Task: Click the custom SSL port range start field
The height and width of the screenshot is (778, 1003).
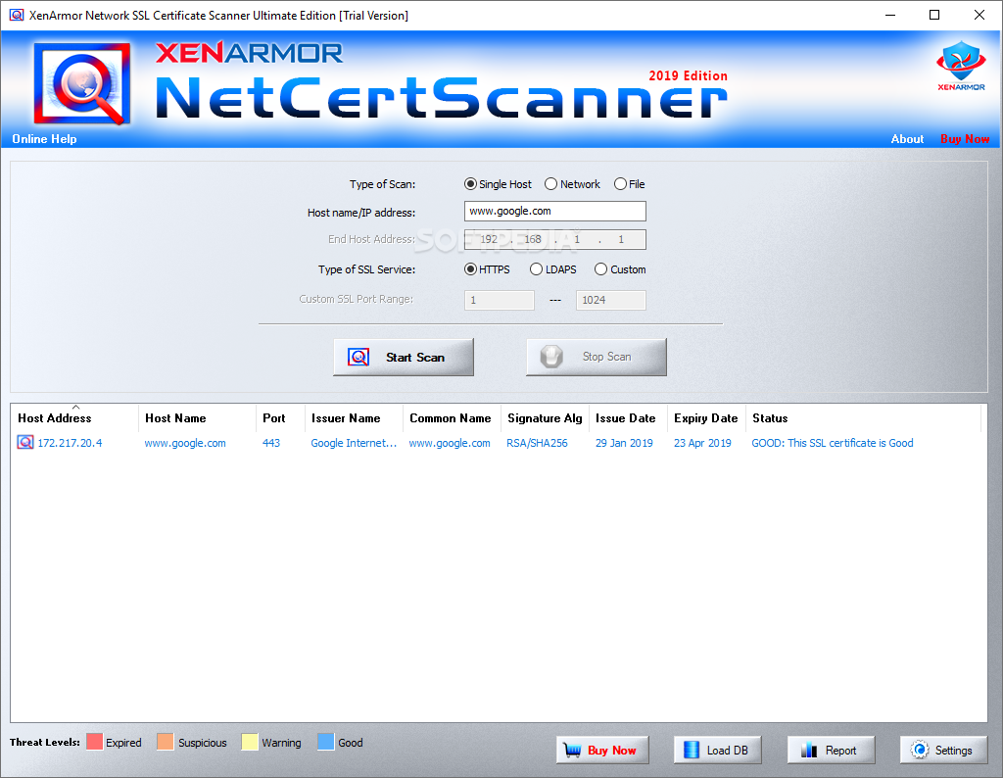Action: tap(499, 300)
